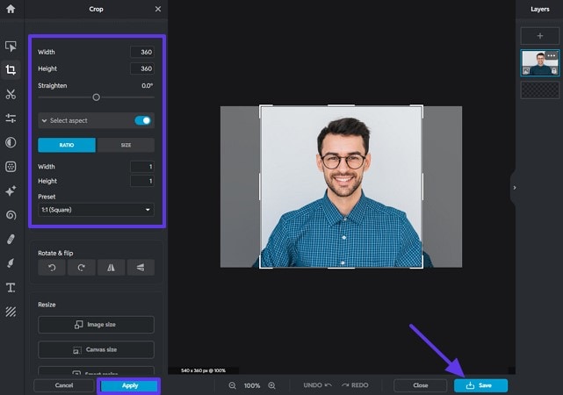
Task: Open the Filter half-circle tool
Action: [11, 142]
